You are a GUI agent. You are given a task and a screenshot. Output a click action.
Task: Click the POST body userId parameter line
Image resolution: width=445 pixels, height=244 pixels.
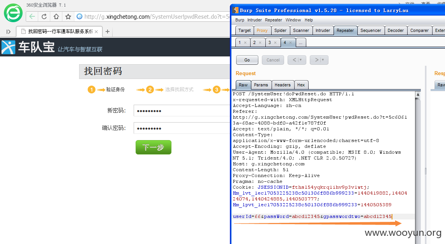pos(312,216)
